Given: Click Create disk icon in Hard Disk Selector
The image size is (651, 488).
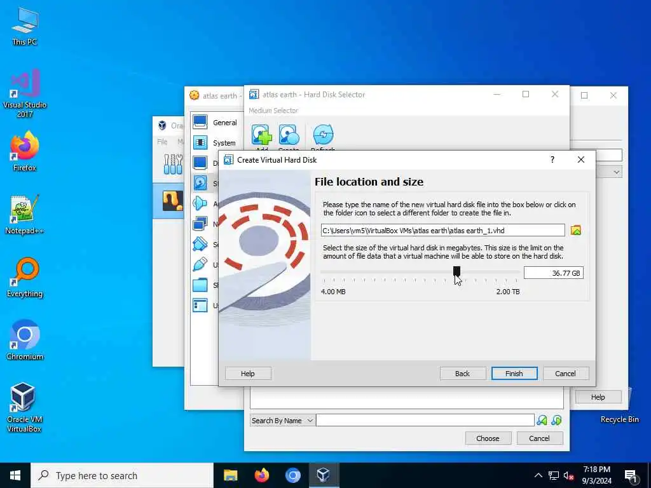Looking at the screenshot, I should point(289,136).
